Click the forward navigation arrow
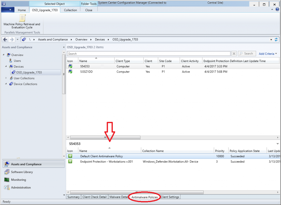 [12, 40]
